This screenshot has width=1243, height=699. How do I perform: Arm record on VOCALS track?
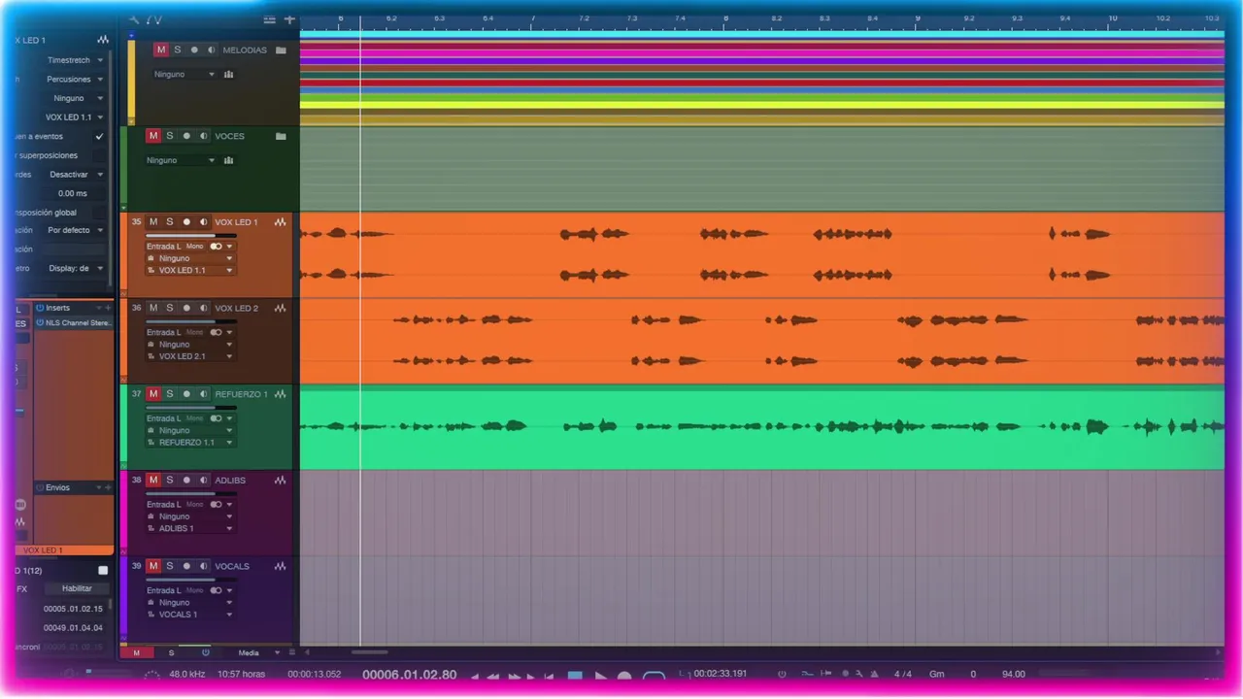186,566
